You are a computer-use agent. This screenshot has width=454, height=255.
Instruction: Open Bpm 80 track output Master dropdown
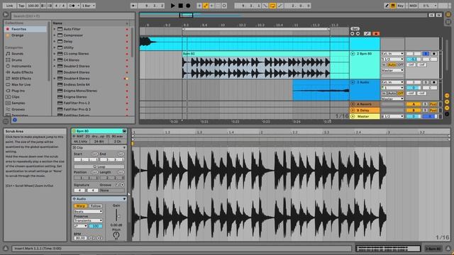point(392,70)
